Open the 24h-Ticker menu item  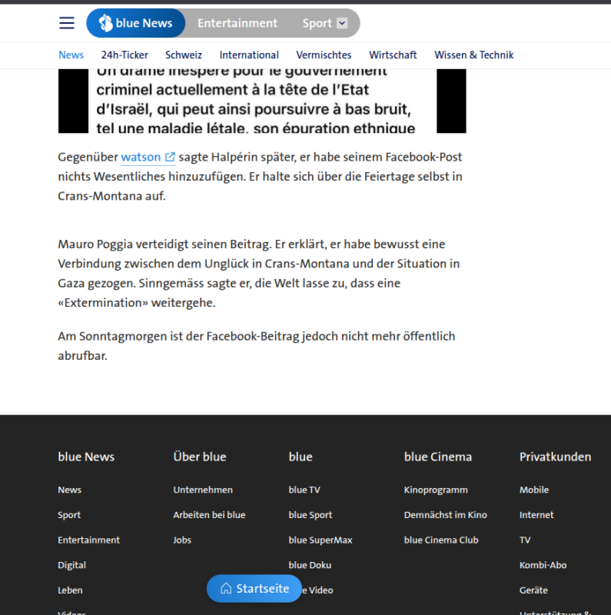click(125, 55)
